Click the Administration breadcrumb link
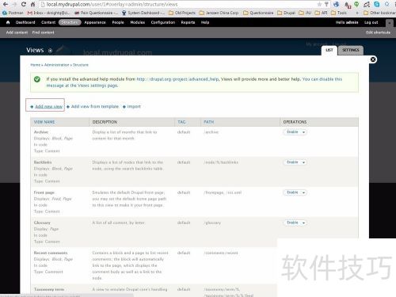 click(57, 65)
